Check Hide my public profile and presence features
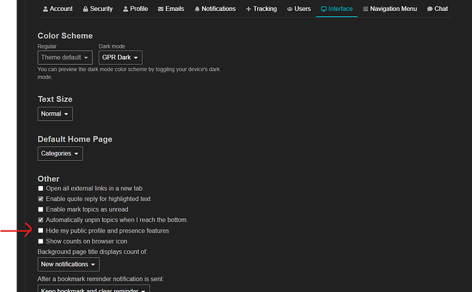 pyautogui.click(x=41, y=231)
